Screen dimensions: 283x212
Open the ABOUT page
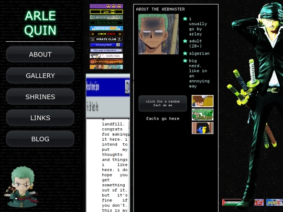(40, 54)
